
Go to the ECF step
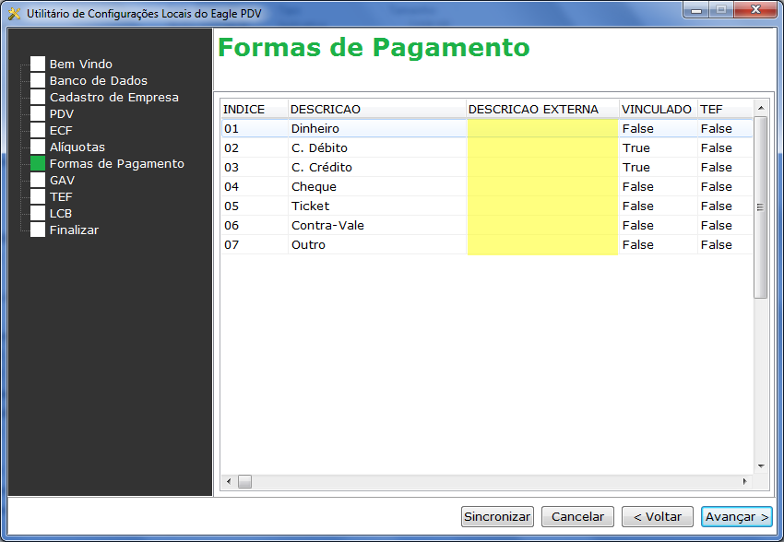click(61, 130)
